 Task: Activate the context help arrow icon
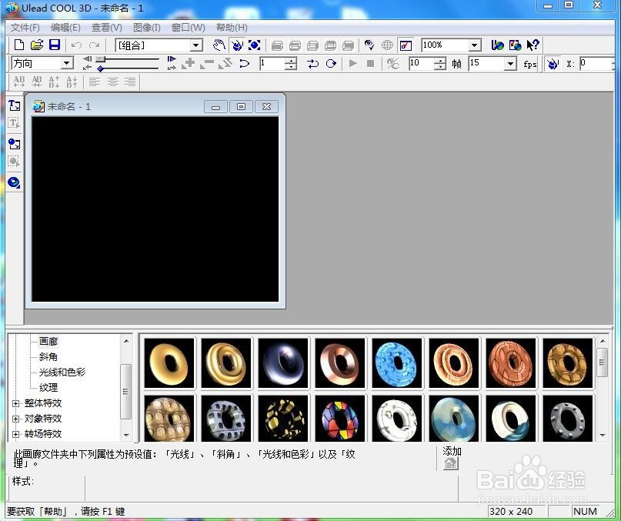(533, 45)
